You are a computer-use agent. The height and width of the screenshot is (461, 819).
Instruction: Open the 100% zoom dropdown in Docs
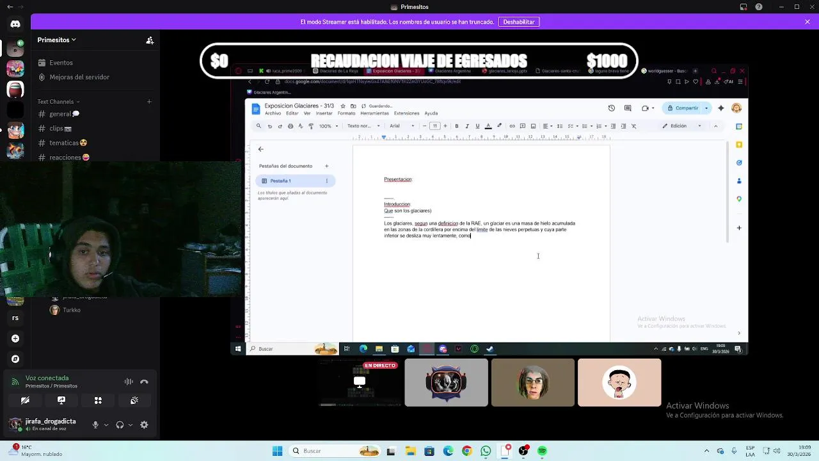329,126
